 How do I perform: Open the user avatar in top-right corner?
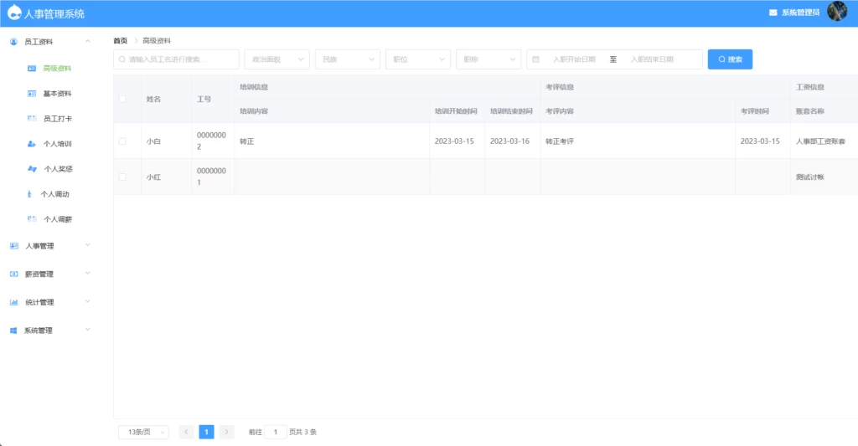pyautogui.click(x=836, y=12)
